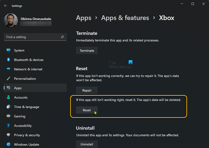Click the Repair button
This screenshot has height=148, width=209.
point(87,91)
